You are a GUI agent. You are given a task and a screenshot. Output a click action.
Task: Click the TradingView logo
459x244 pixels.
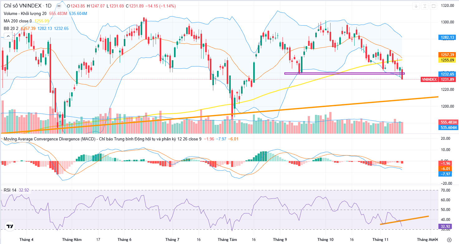pos(10,227)
